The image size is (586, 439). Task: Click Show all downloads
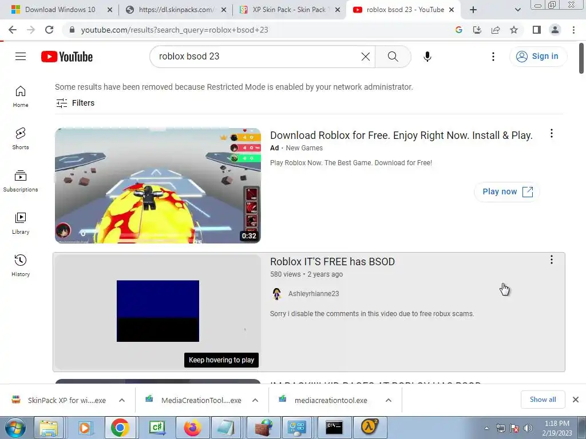coord(543,400)
